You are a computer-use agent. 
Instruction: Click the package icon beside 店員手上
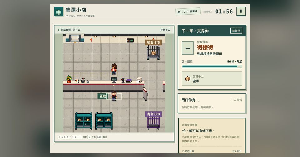pyautogui.click(x=188, y=78)
